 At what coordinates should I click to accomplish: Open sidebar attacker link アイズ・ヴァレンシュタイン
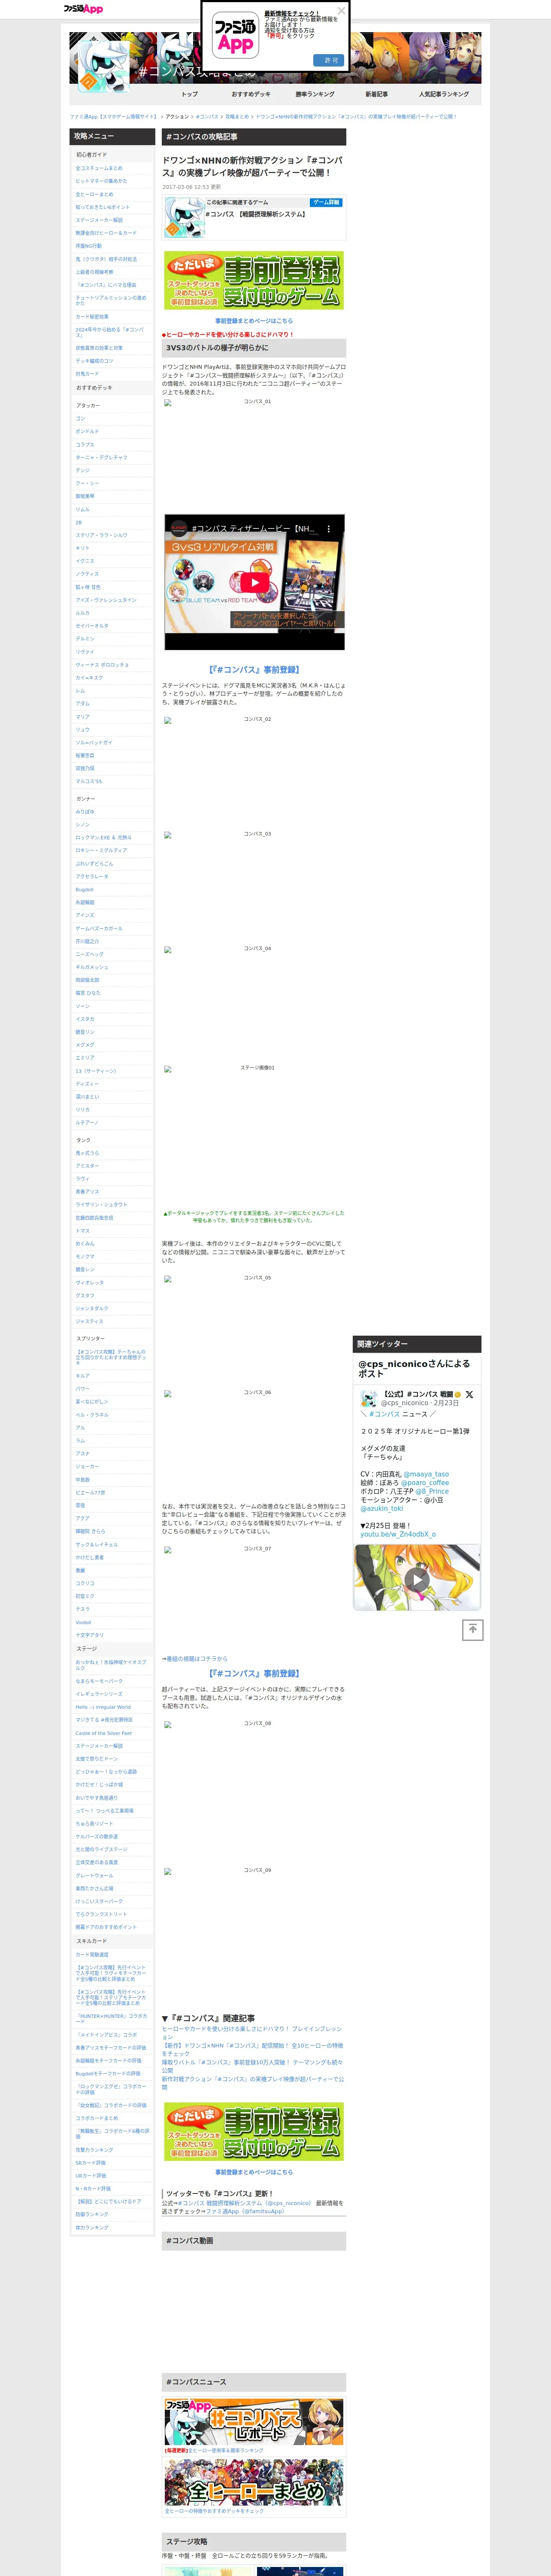(106, 600)
